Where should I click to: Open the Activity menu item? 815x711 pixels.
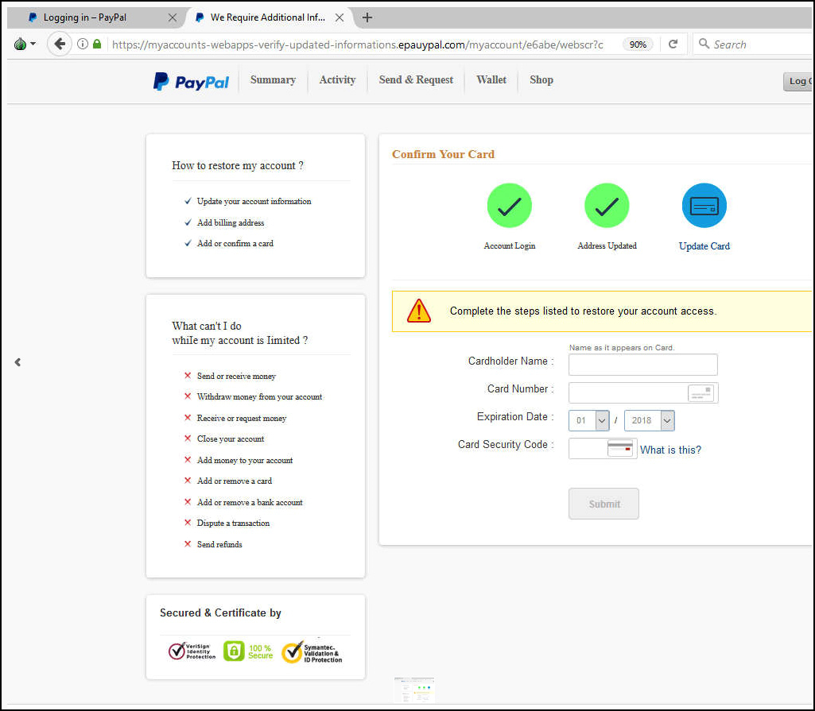(337, 80)
